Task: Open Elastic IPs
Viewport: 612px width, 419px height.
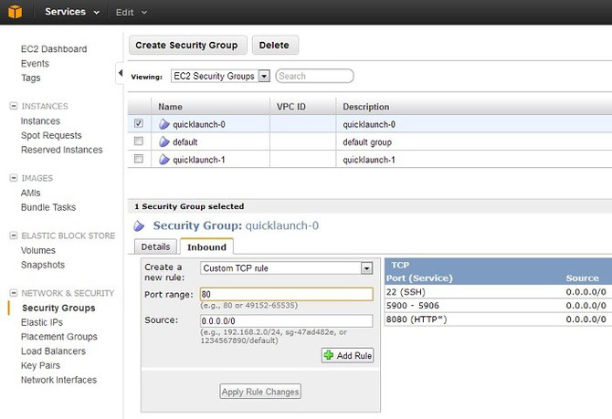Action: pos(42,322)
